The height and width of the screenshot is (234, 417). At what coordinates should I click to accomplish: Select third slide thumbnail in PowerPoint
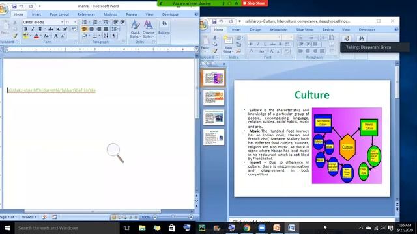[214, 117]
